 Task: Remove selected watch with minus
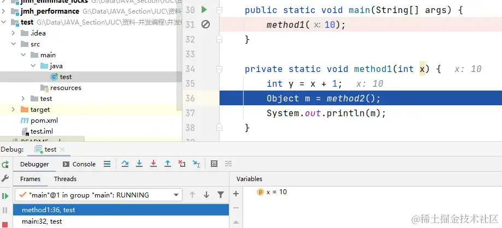tap(236, 208)
